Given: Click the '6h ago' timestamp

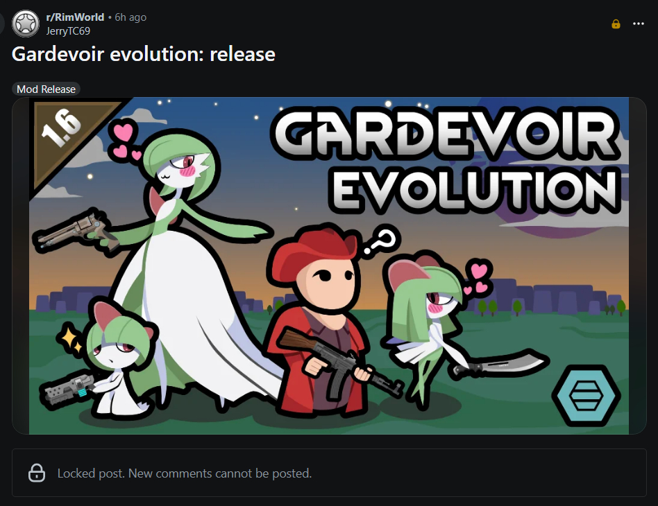Looking at the screenshot, I should (130, 17).
